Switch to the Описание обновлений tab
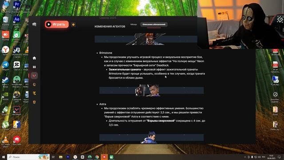This screenshot has width=284, height=160. point(154,24)
